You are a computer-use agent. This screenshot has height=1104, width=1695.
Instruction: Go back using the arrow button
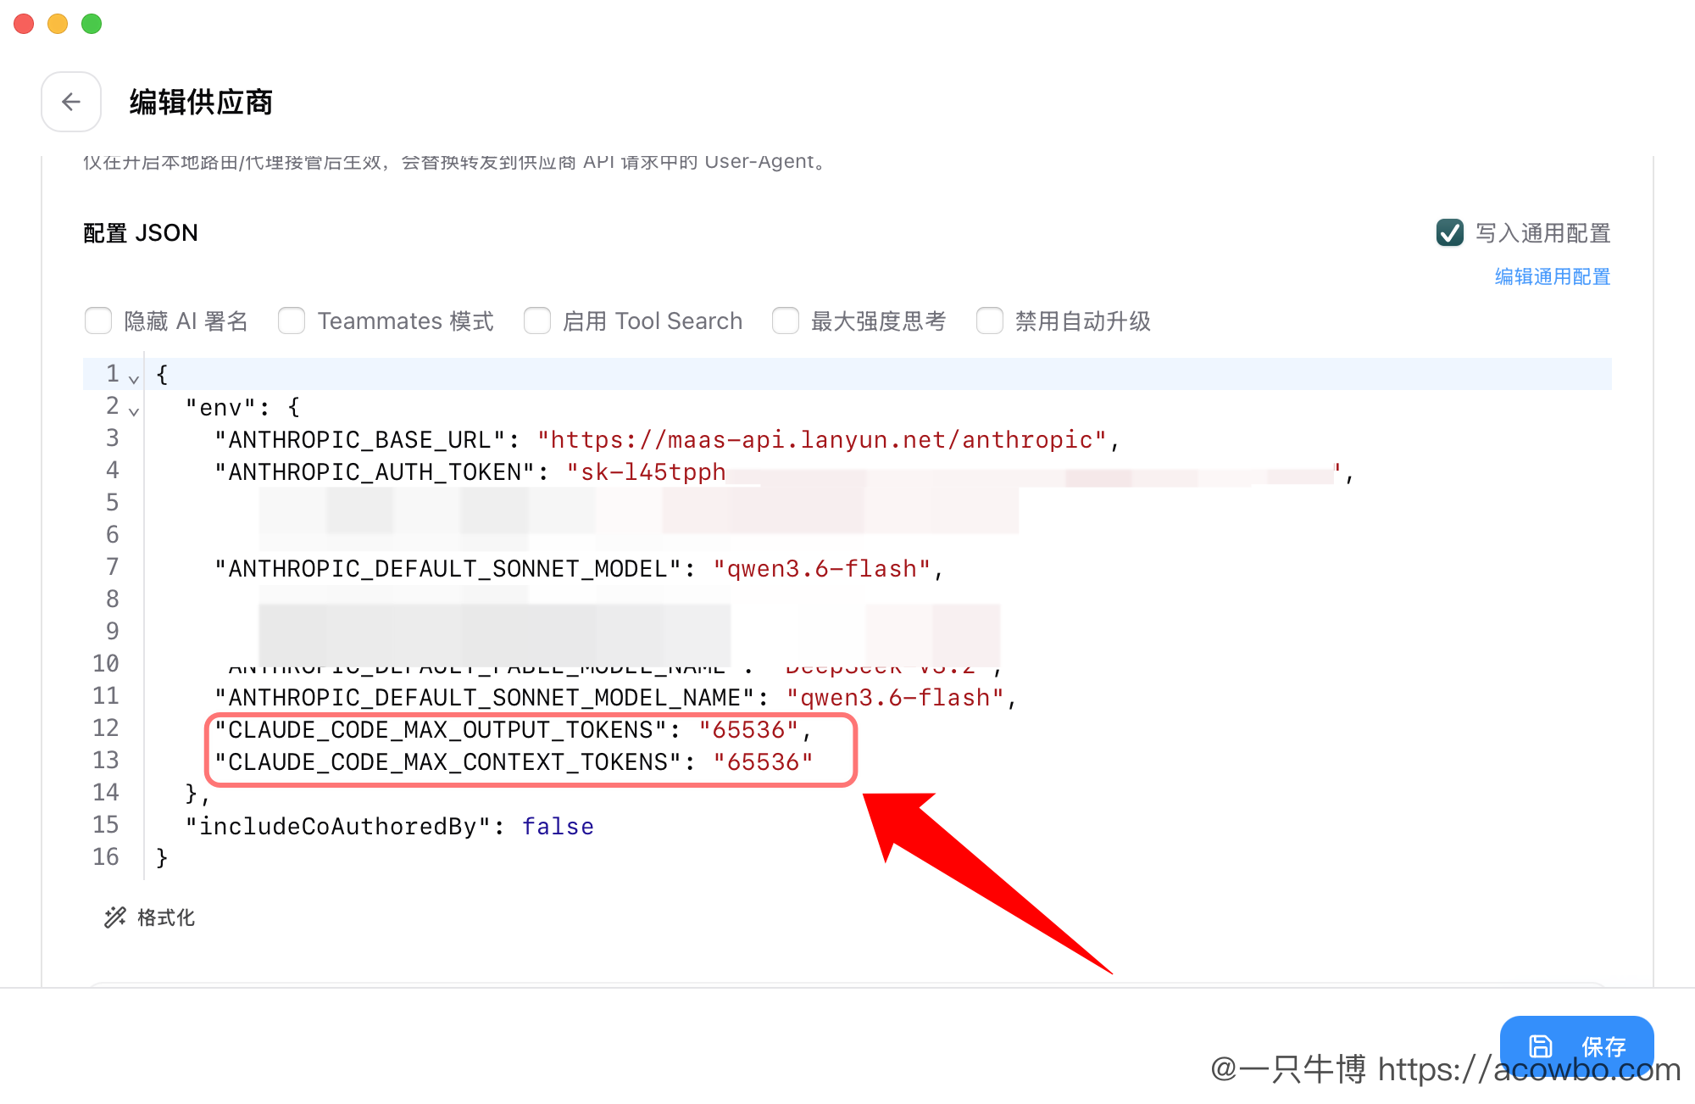pyautogui.click(x=71, y=102)
